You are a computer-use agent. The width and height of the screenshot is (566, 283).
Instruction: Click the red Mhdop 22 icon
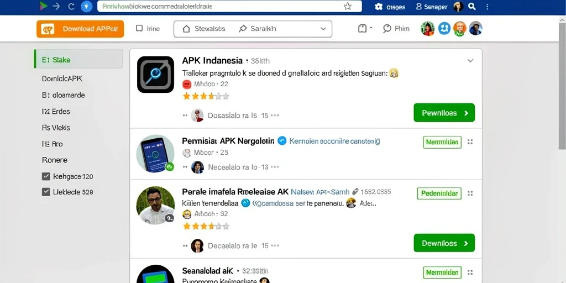pyautogui.click(x=187, y=85)
